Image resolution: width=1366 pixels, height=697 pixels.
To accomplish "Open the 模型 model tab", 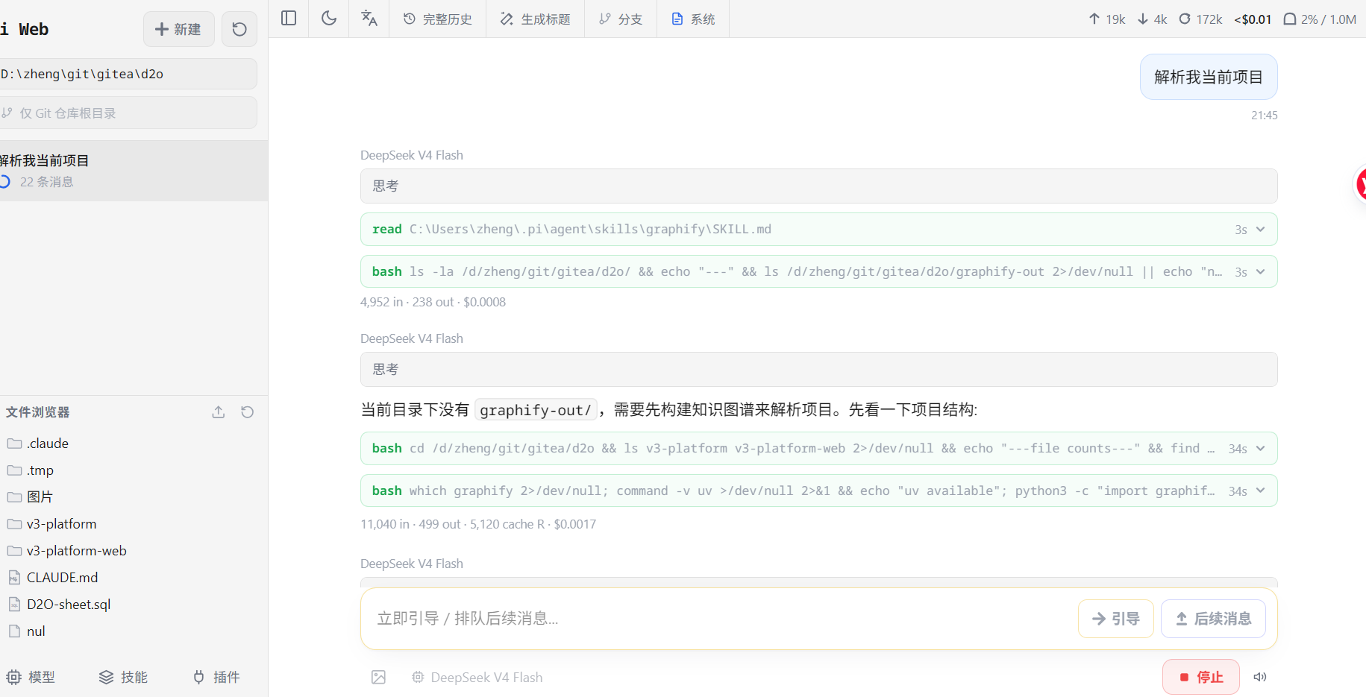I will [x=31, y=677].
